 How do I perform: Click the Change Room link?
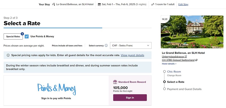click(x=174, y=75)
